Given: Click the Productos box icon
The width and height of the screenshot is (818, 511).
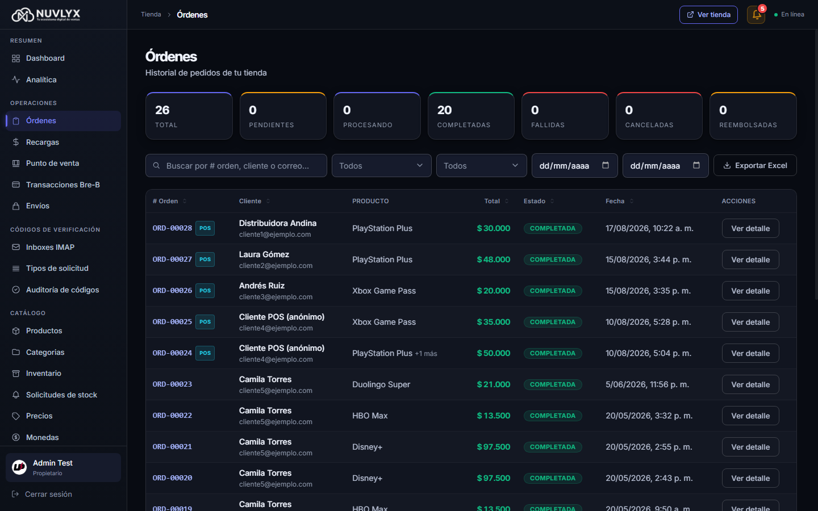Looking at the screenshot, I should pyautogui.click(x=16, y=331).
